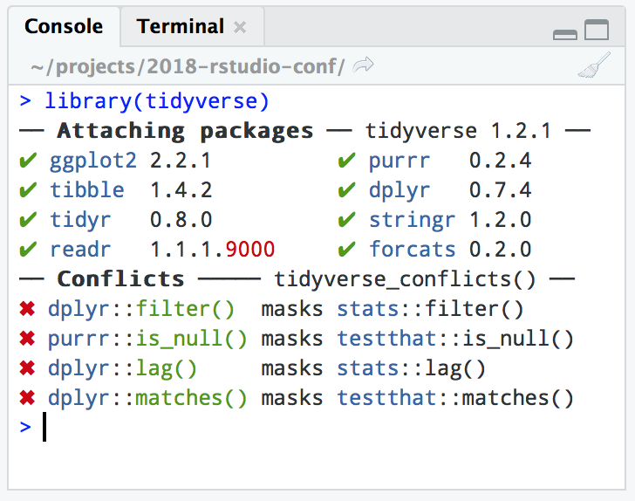Click purrr::is_null() in the conflicts list
This screenshot has height=501, width=635.
click(147, 339)
